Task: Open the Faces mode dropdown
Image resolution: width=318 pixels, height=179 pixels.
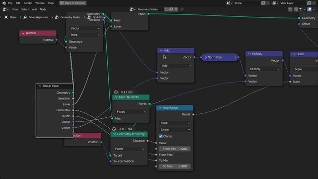Action: (131, 112)
